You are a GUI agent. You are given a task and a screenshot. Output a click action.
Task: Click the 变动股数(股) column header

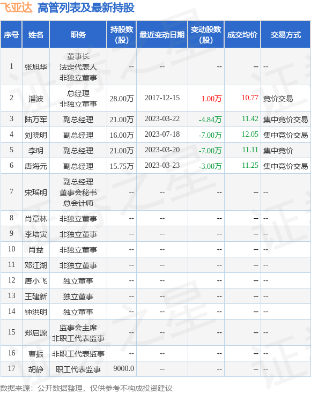point(206,35)
